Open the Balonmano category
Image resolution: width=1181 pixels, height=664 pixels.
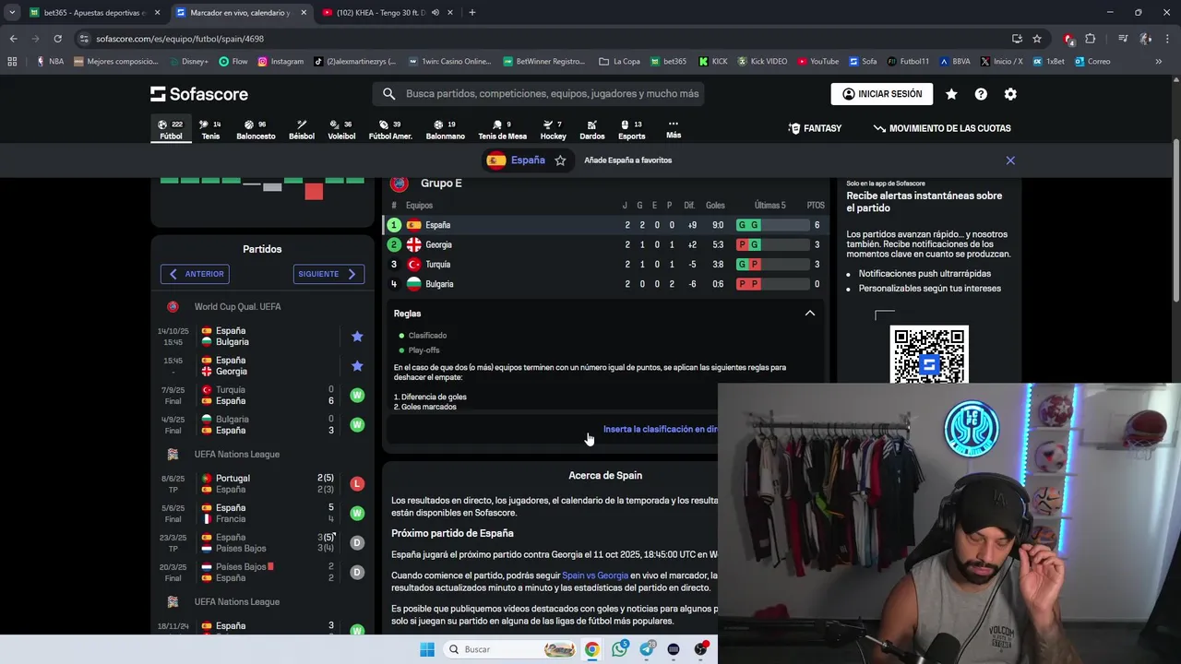(x=446, y=129)
